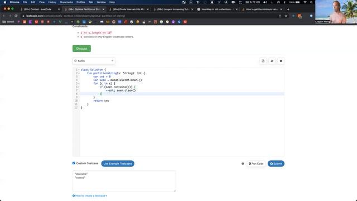Viewport: 357px width, 201px height.
Task: Open the volume control in menu bar
Action: coord(265,2)
